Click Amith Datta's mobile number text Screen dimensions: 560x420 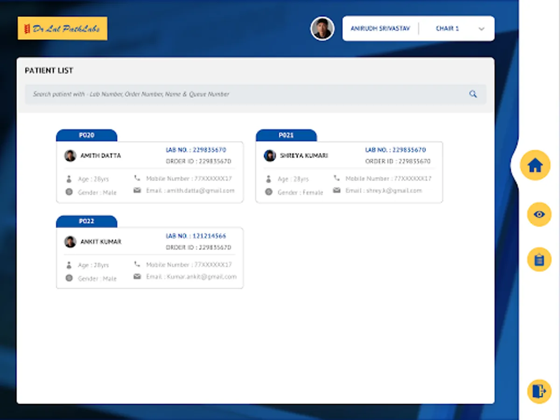[189, 178]
